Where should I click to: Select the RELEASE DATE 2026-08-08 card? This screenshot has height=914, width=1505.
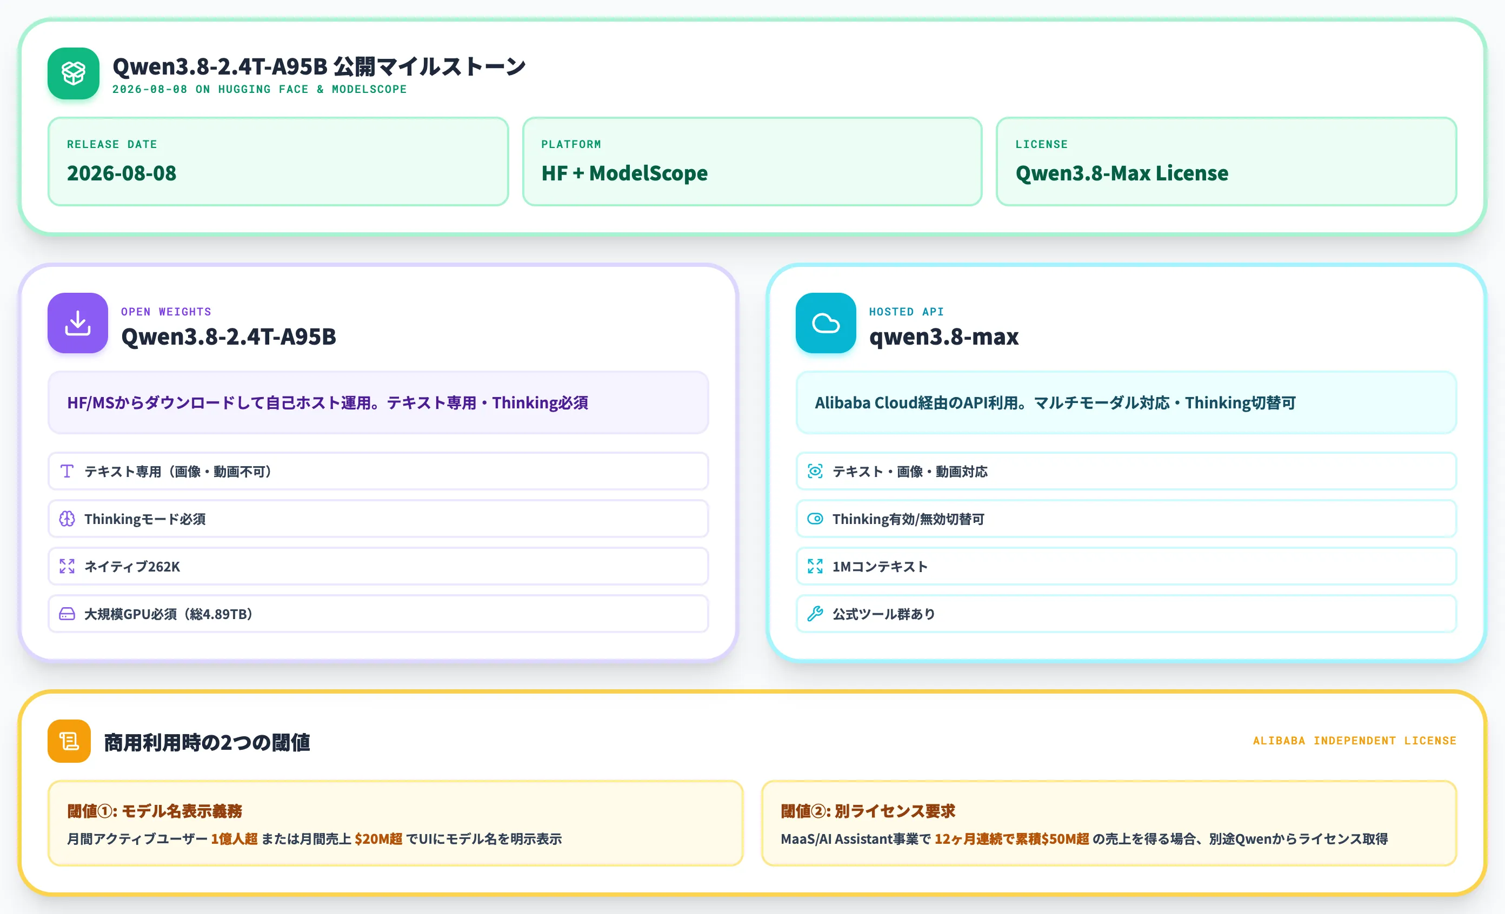pyautogui.click(x=278, y=162)
